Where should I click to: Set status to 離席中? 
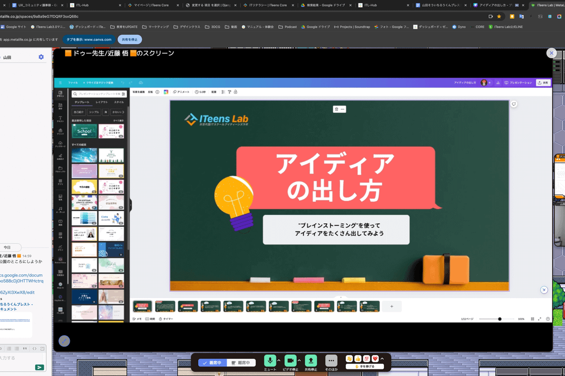pyautogui.click(x=241, y=363)
